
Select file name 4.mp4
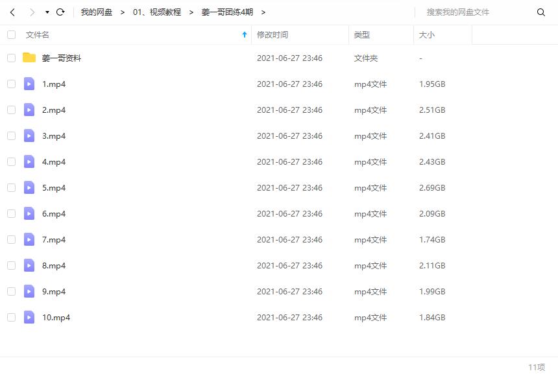(x=54, y=162)
